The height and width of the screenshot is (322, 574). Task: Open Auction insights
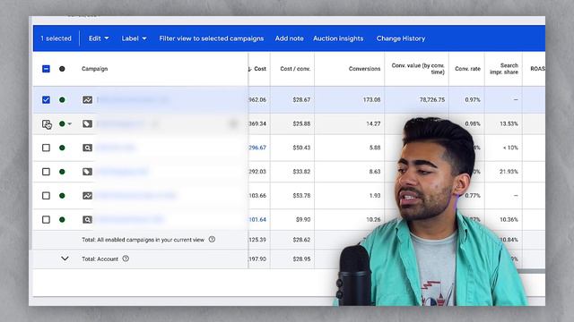(x=338, y=38)
